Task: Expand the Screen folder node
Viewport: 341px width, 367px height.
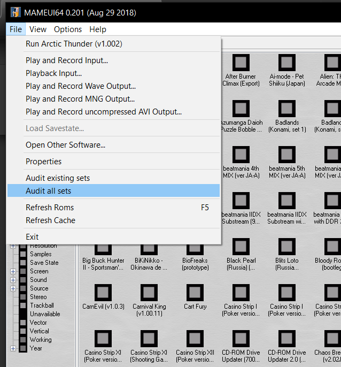Action: [13, 271]
